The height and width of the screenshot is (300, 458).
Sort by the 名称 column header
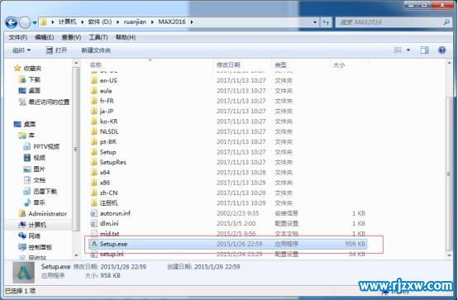96,64
